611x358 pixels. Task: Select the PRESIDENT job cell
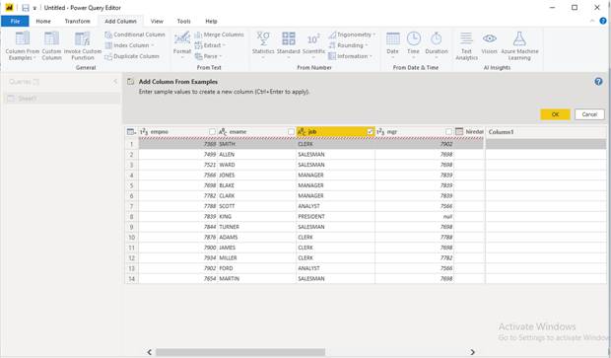click(x=335, y=216)
